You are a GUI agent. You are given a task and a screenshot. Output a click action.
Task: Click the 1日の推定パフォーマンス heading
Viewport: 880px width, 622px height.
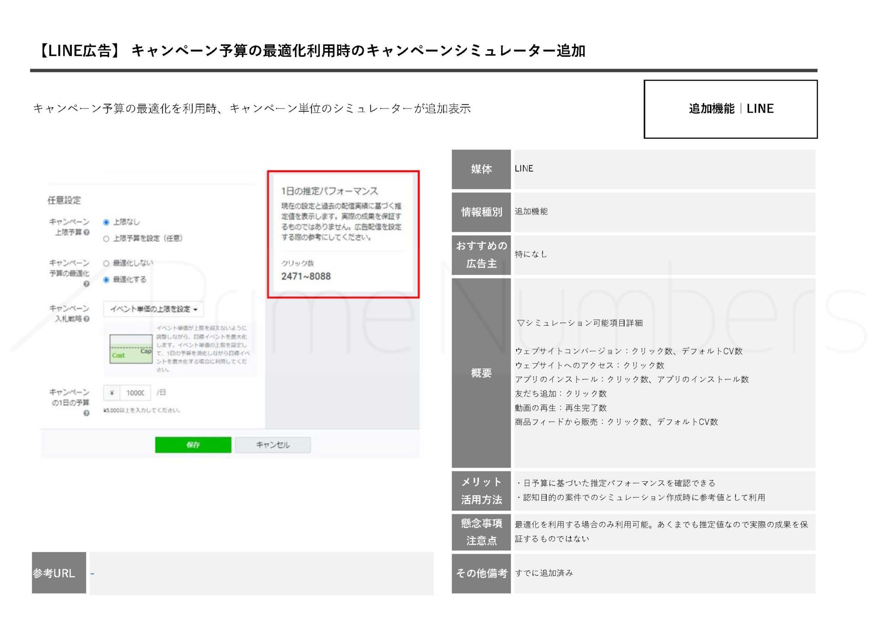pos(330,191)
